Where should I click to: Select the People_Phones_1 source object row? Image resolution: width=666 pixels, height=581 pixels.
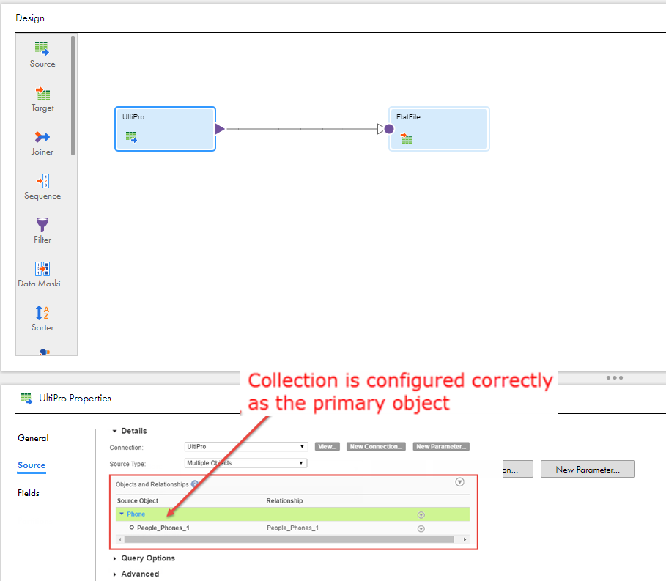(x=292, y=528)
